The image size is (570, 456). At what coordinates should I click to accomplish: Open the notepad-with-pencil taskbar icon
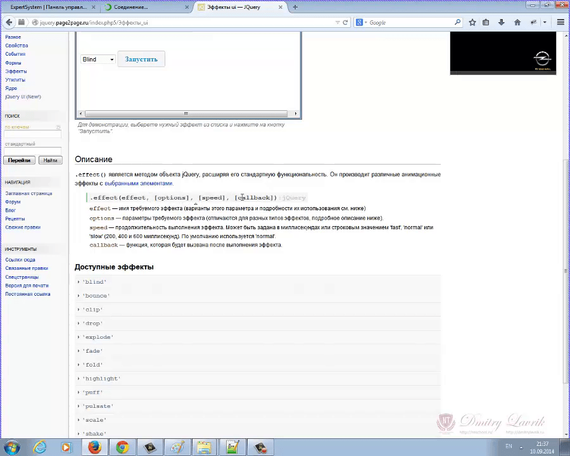click(x=232, y=447)
